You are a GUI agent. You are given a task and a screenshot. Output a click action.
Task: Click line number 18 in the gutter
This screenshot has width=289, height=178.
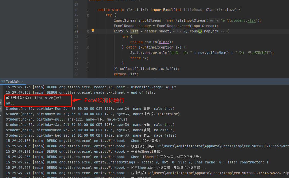click(76, 10)
